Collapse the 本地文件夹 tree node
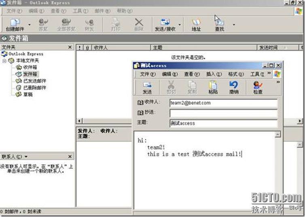Screen dimensions: 305x217 pos(4,61)
